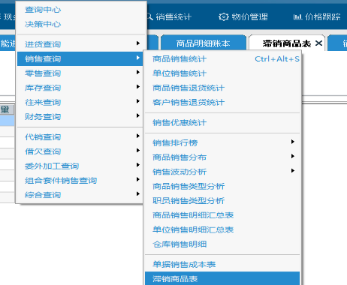
Task: Select highlighted 滞销商品表 entry
Action: click(x=222, y=278)
